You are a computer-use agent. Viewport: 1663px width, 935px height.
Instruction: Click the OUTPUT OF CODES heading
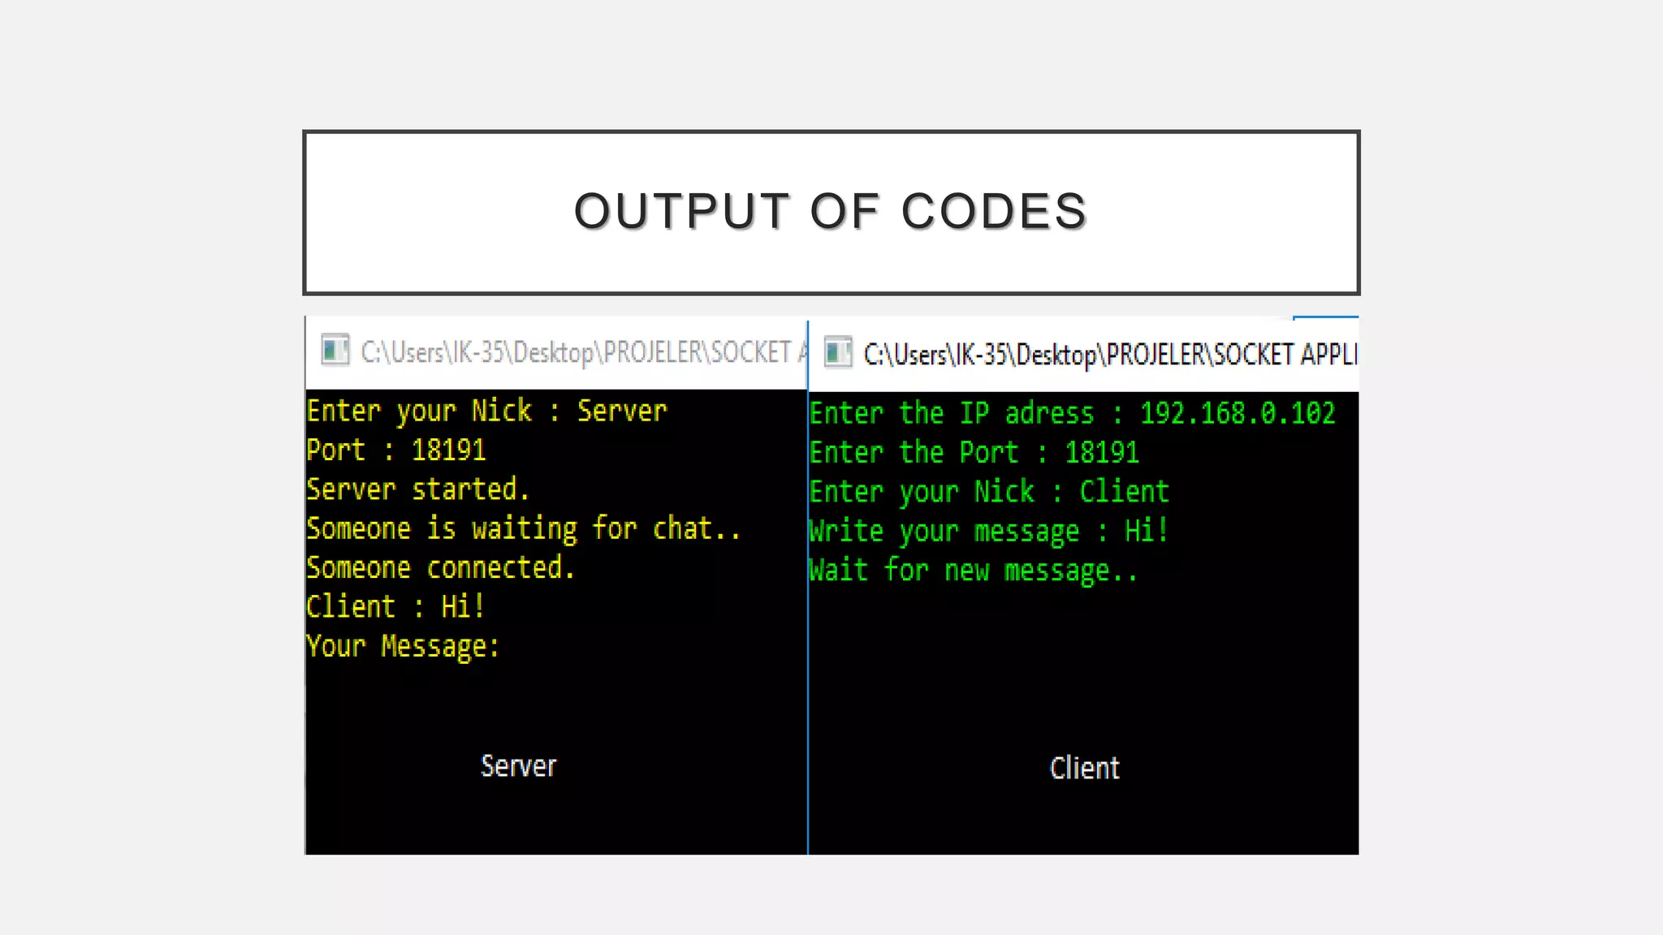(830, 212)
